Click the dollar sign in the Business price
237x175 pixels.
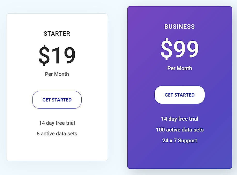pos(167,49)
